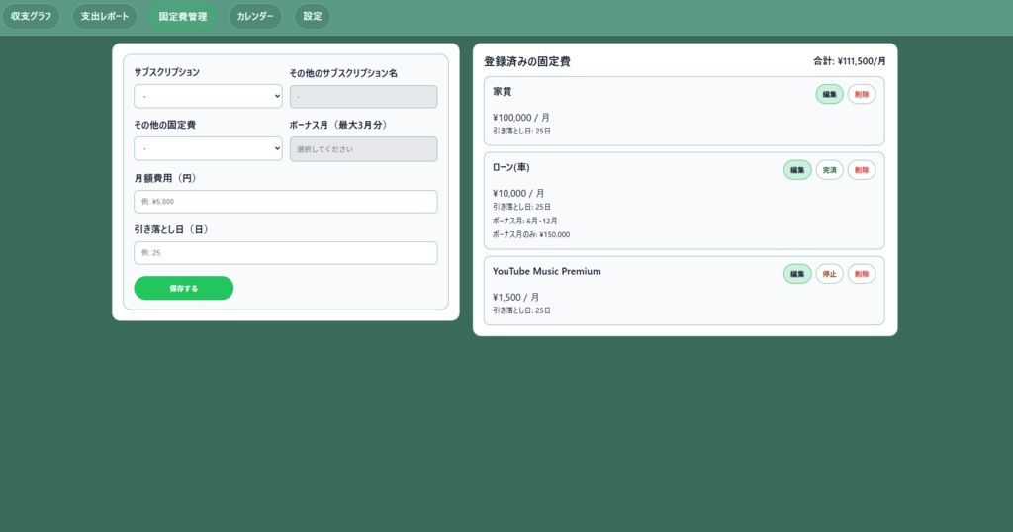Click the ¥100,000 / 月 amount

(520, 118)
